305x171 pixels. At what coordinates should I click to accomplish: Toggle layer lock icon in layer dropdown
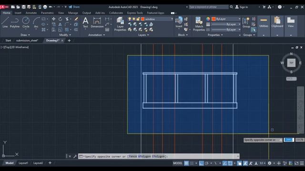tap(138, 19)
